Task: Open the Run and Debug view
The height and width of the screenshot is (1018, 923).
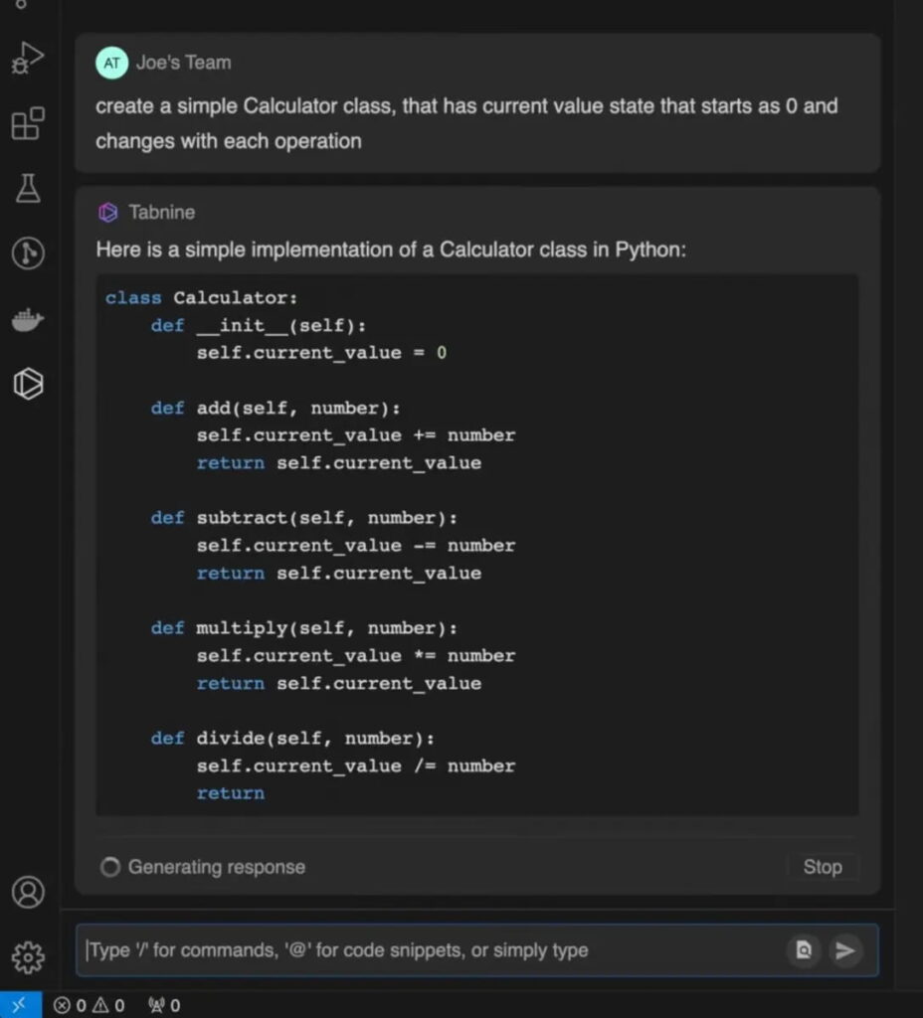Action: point(27,59)
